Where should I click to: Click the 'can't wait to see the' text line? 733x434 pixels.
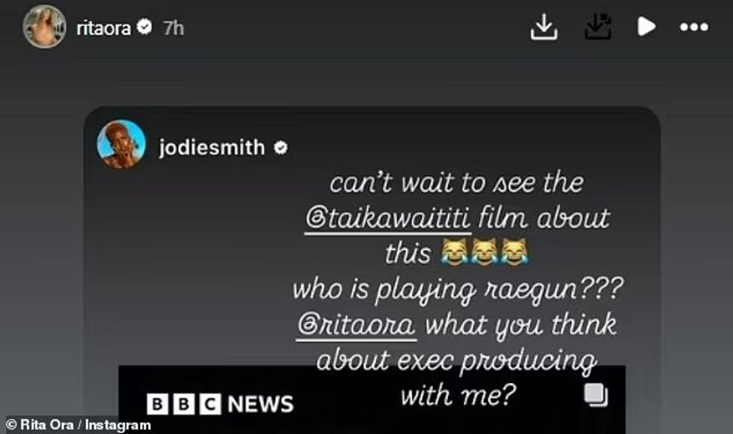(457, 183)
